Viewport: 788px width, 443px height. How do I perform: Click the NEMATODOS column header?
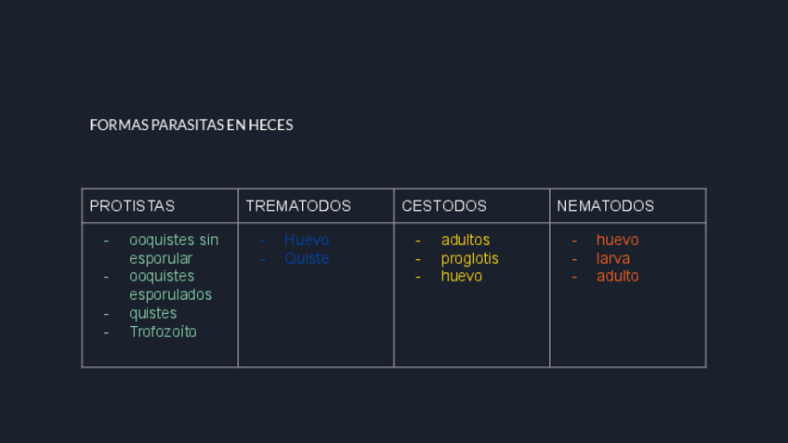click(606, 206)
